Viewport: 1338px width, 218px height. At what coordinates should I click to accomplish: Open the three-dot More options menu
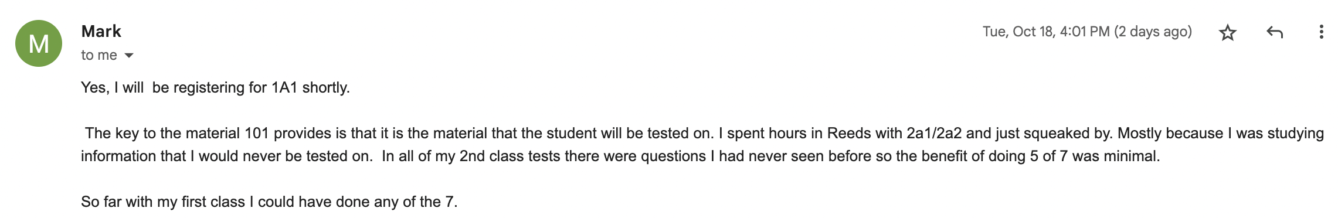click(x=1321, y=32)
